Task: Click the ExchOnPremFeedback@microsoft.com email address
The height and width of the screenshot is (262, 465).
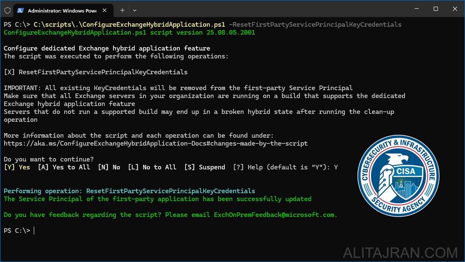Action: coord(274,215)
